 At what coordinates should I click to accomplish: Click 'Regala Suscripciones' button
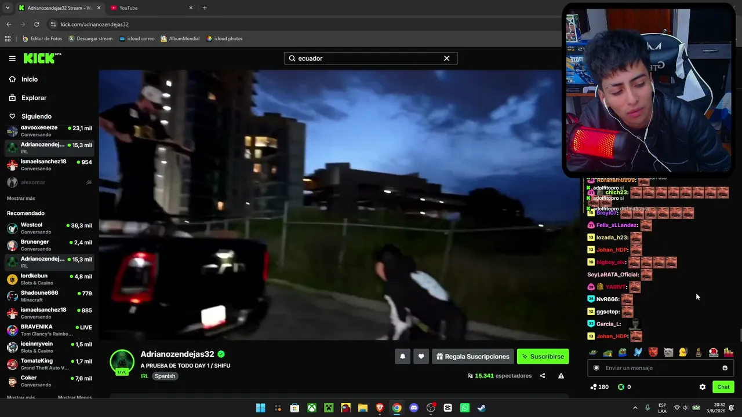coord(473,357)
